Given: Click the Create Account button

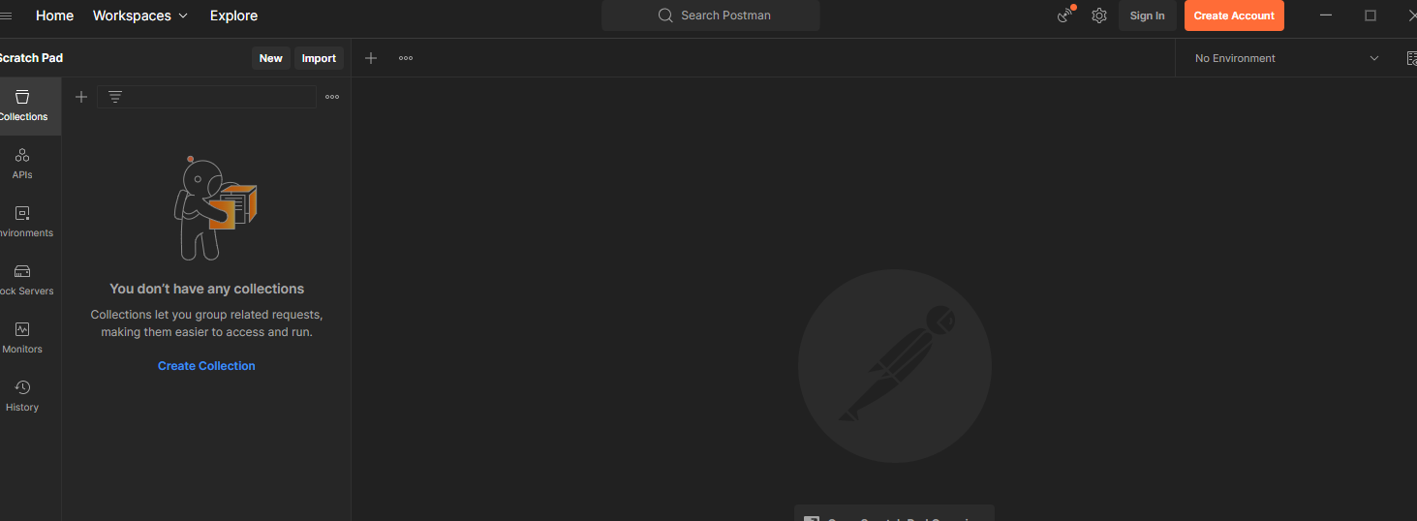Looking at the screenshot, I should [1233, 15].
